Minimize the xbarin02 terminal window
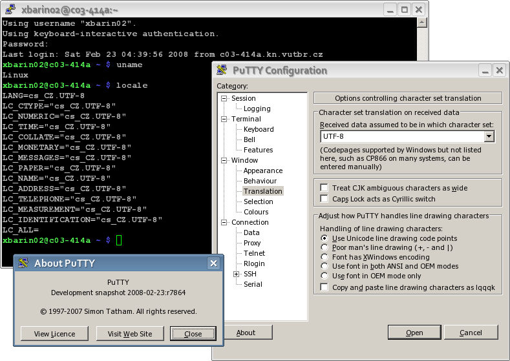Image resolution: width=510 pixels, height=361 pixels. pos(390,10)
